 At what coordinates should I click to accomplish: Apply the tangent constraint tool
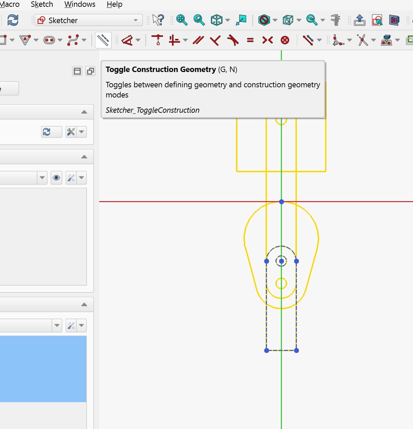tap(233, 40)
